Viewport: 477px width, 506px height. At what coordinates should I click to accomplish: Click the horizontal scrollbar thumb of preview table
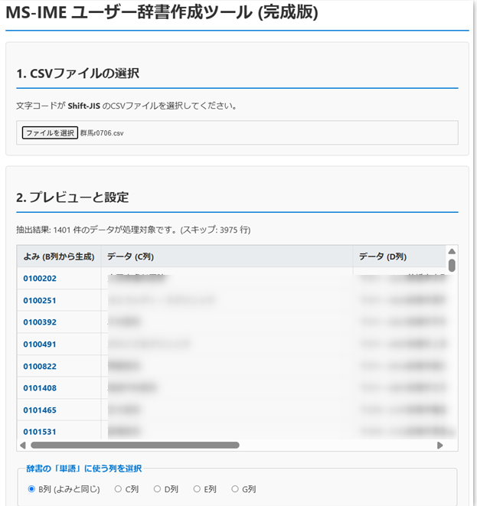[135, 446]
